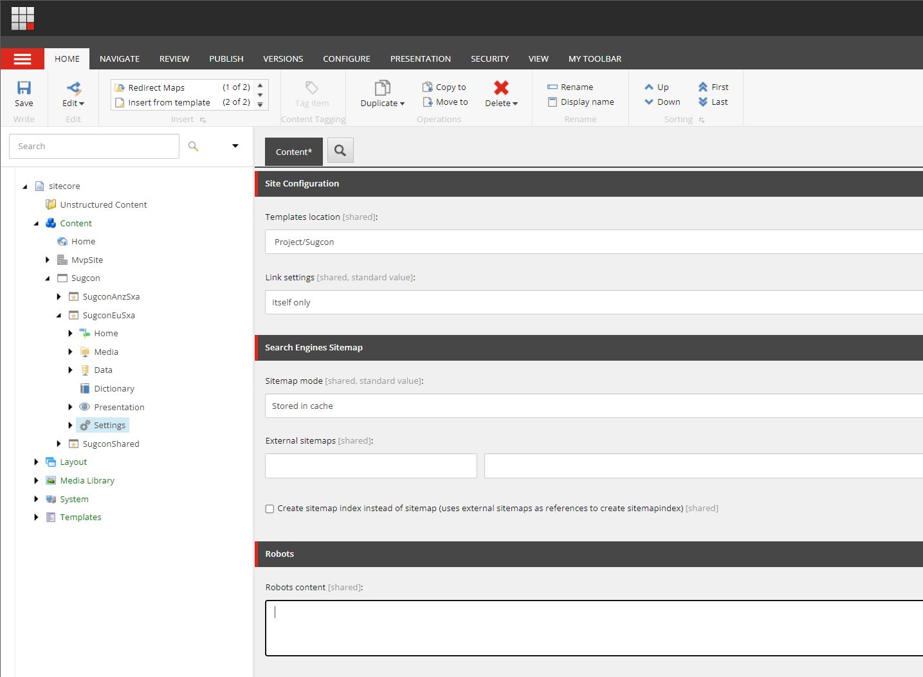
Task: Click the Insert group dialog launcher icon
Action: coord(203,120)
